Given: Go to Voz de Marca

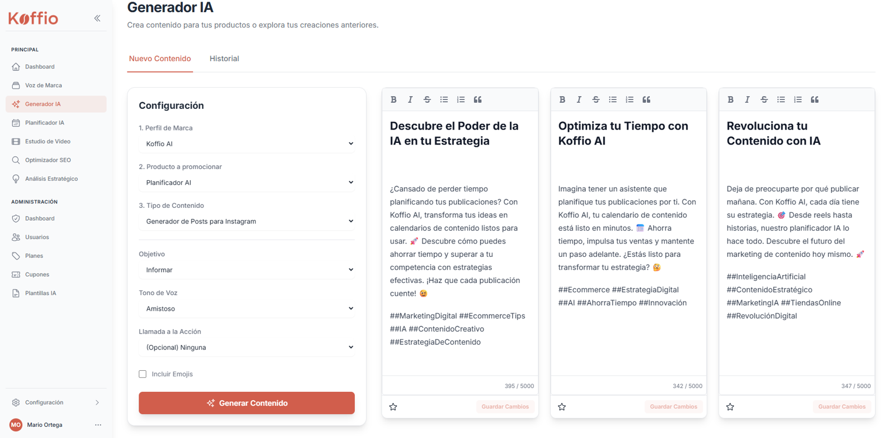Looking at the screenshot, I should (56, 86).
